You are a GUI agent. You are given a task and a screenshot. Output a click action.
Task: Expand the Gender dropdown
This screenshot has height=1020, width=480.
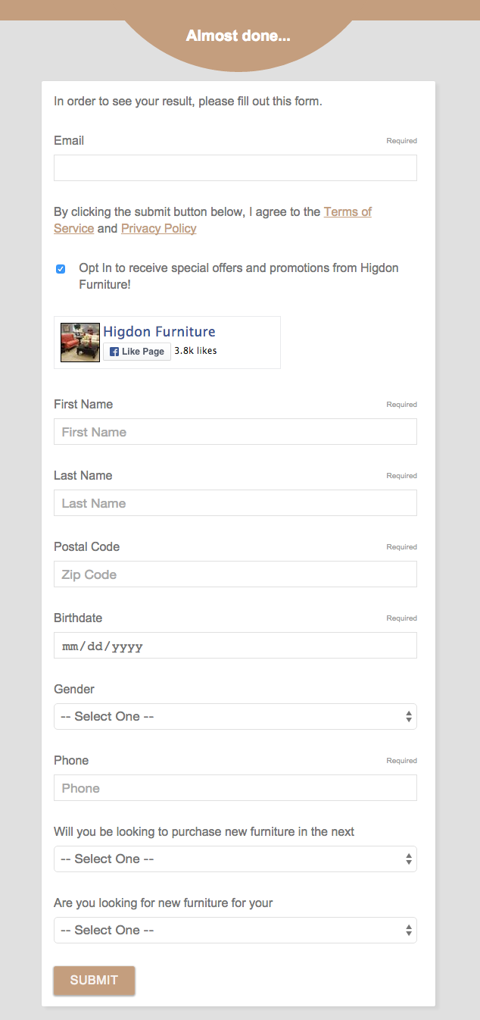click(235, 717)
